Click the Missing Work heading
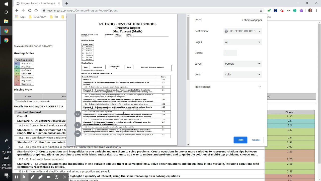This screenshot has height=181, width=321. 23,89
